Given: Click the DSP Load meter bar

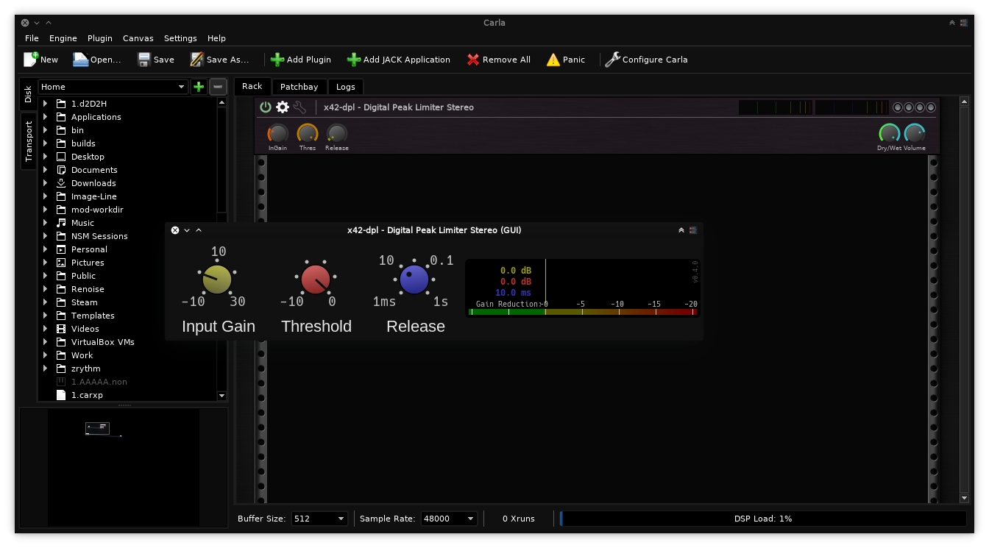Looking at the screenshot, I should coord(763,519).
